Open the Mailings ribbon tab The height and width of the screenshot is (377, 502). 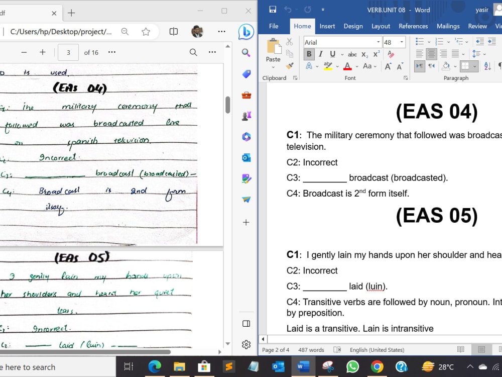click(x=448, y=27)
